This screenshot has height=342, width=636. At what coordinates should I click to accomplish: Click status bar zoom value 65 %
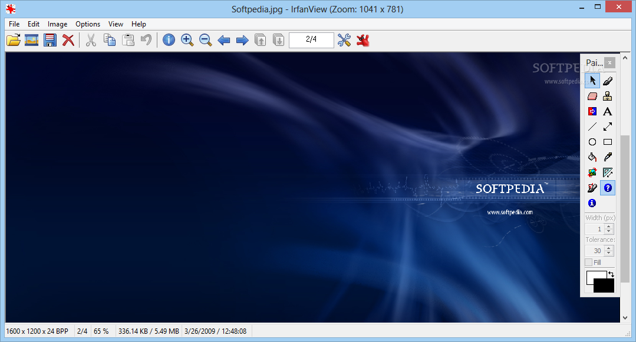[x=101, y=331]
